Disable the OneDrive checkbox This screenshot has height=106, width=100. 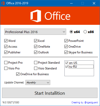pyautogui.click(x=66, y=47)
